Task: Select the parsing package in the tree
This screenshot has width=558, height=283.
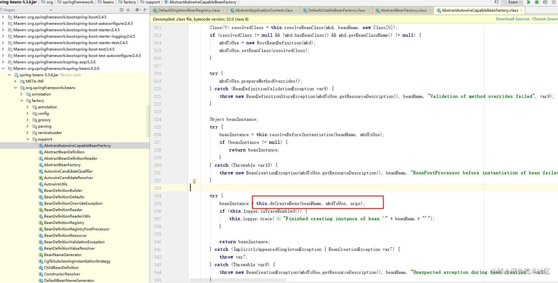Action: tap(44, 126)
